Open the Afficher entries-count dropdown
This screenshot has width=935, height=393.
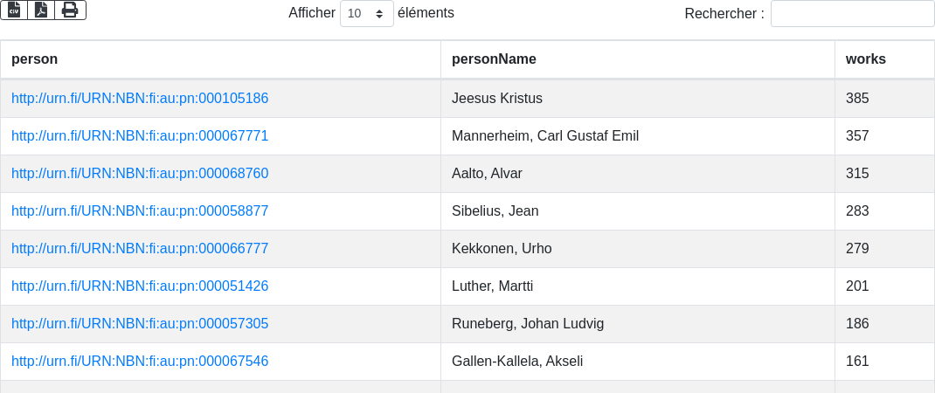(366, 14)
